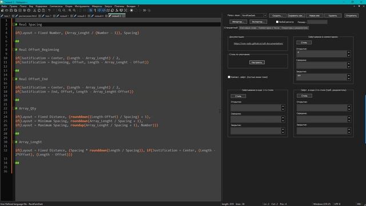Click Стиль button in code 2 folding group

[x=304, y=96]
